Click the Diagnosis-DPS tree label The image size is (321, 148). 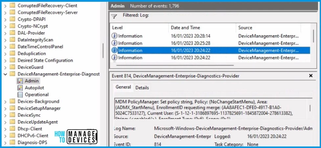point(32,142)
